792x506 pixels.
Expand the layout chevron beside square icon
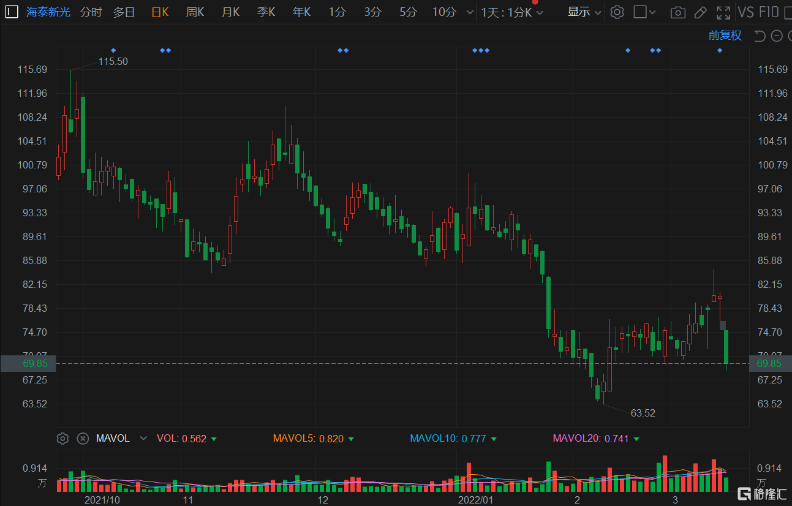[x=652, y=12]
